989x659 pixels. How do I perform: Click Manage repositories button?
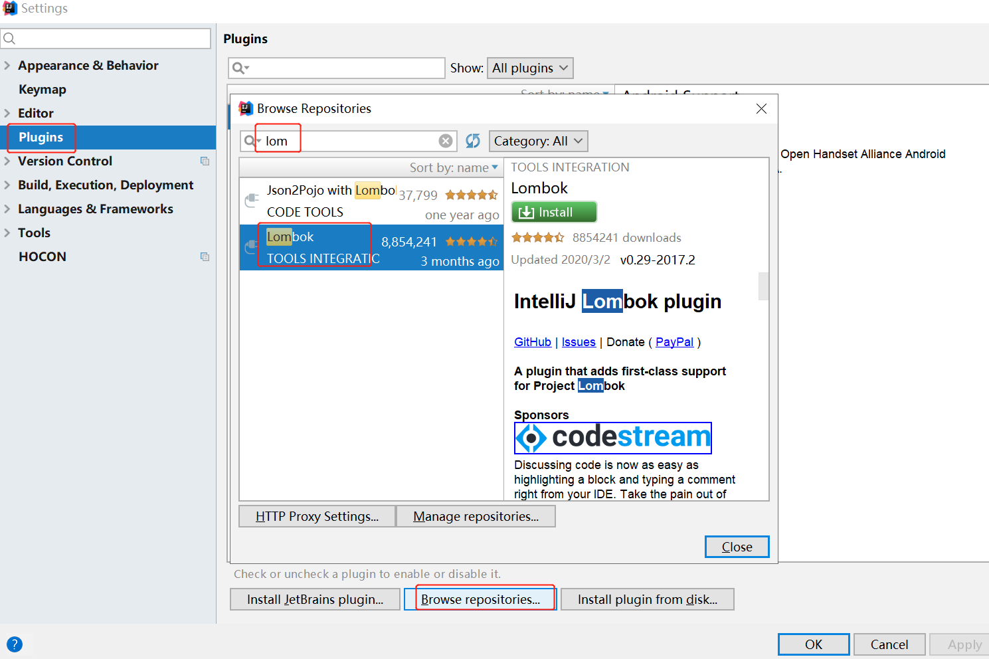pos(476,516)
